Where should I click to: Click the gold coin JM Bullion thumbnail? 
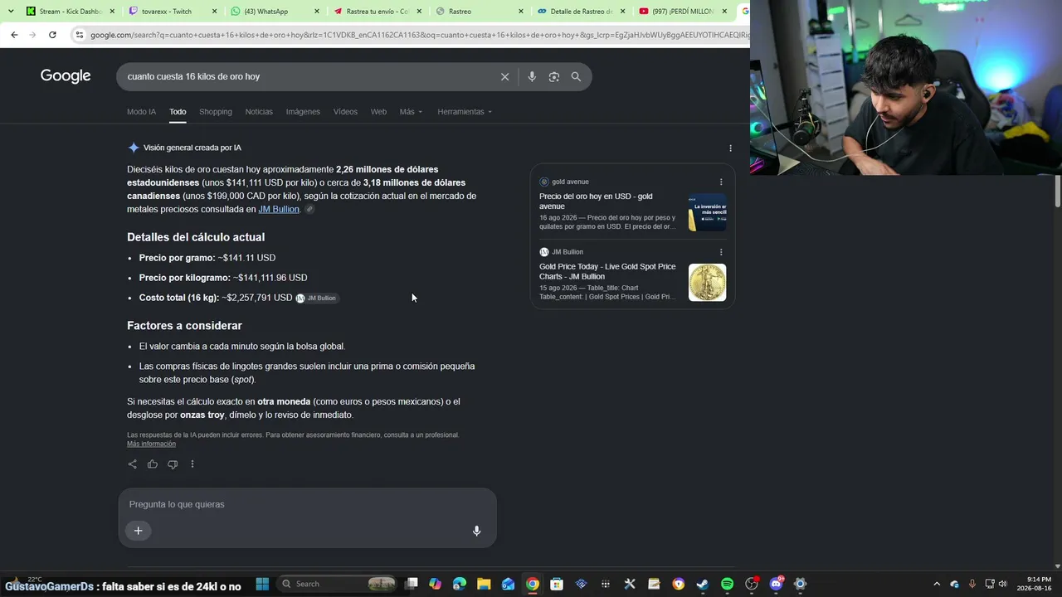pos(707,283)
